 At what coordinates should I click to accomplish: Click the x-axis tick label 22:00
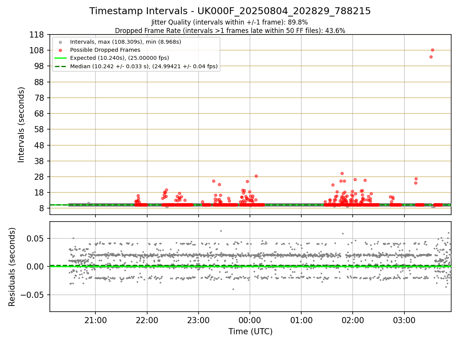coord(147,320)
